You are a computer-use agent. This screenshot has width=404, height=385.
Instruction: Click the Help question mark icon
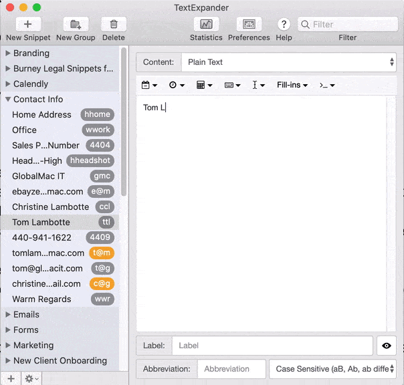click(x=284, y=24)
